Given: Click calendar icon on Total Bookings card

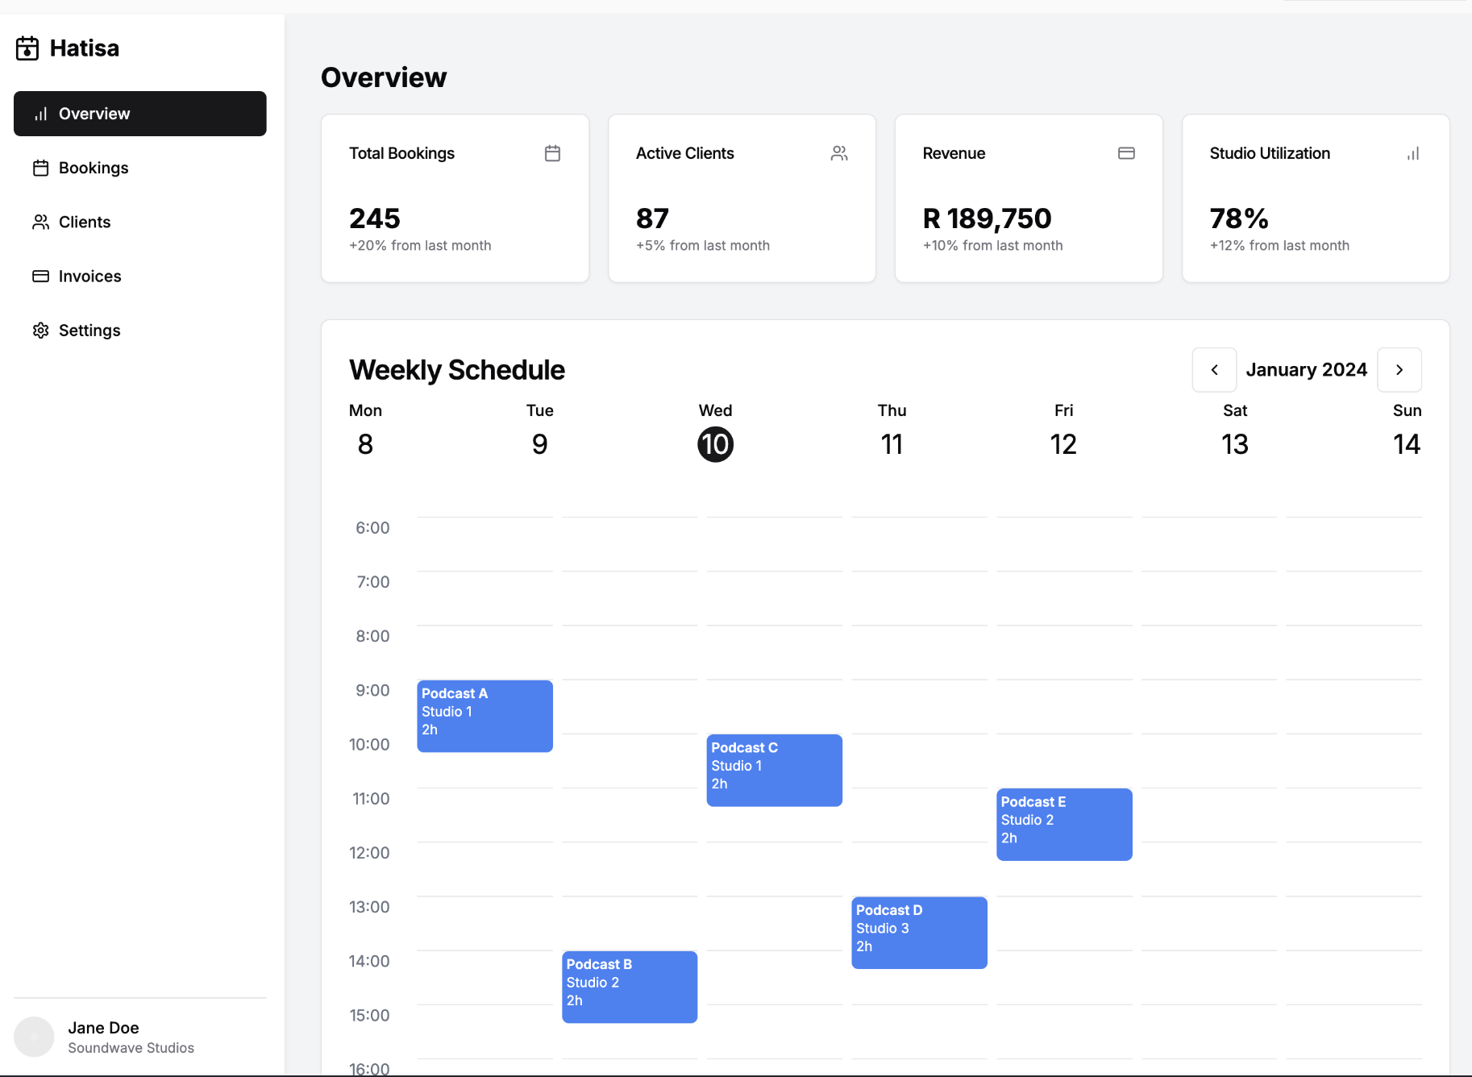Looking at the screenshot, I should [552, 153].
